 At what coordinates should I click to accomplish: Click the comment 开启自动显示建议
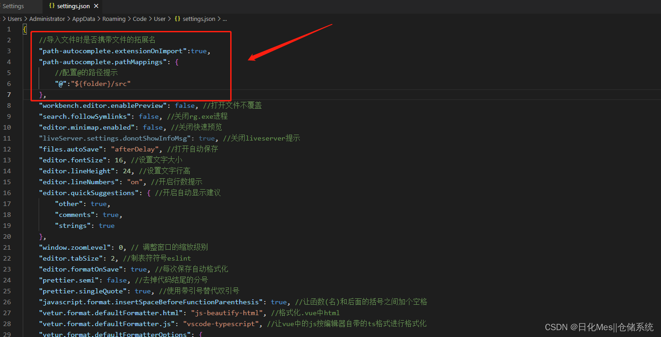click(x=188, y=193)
